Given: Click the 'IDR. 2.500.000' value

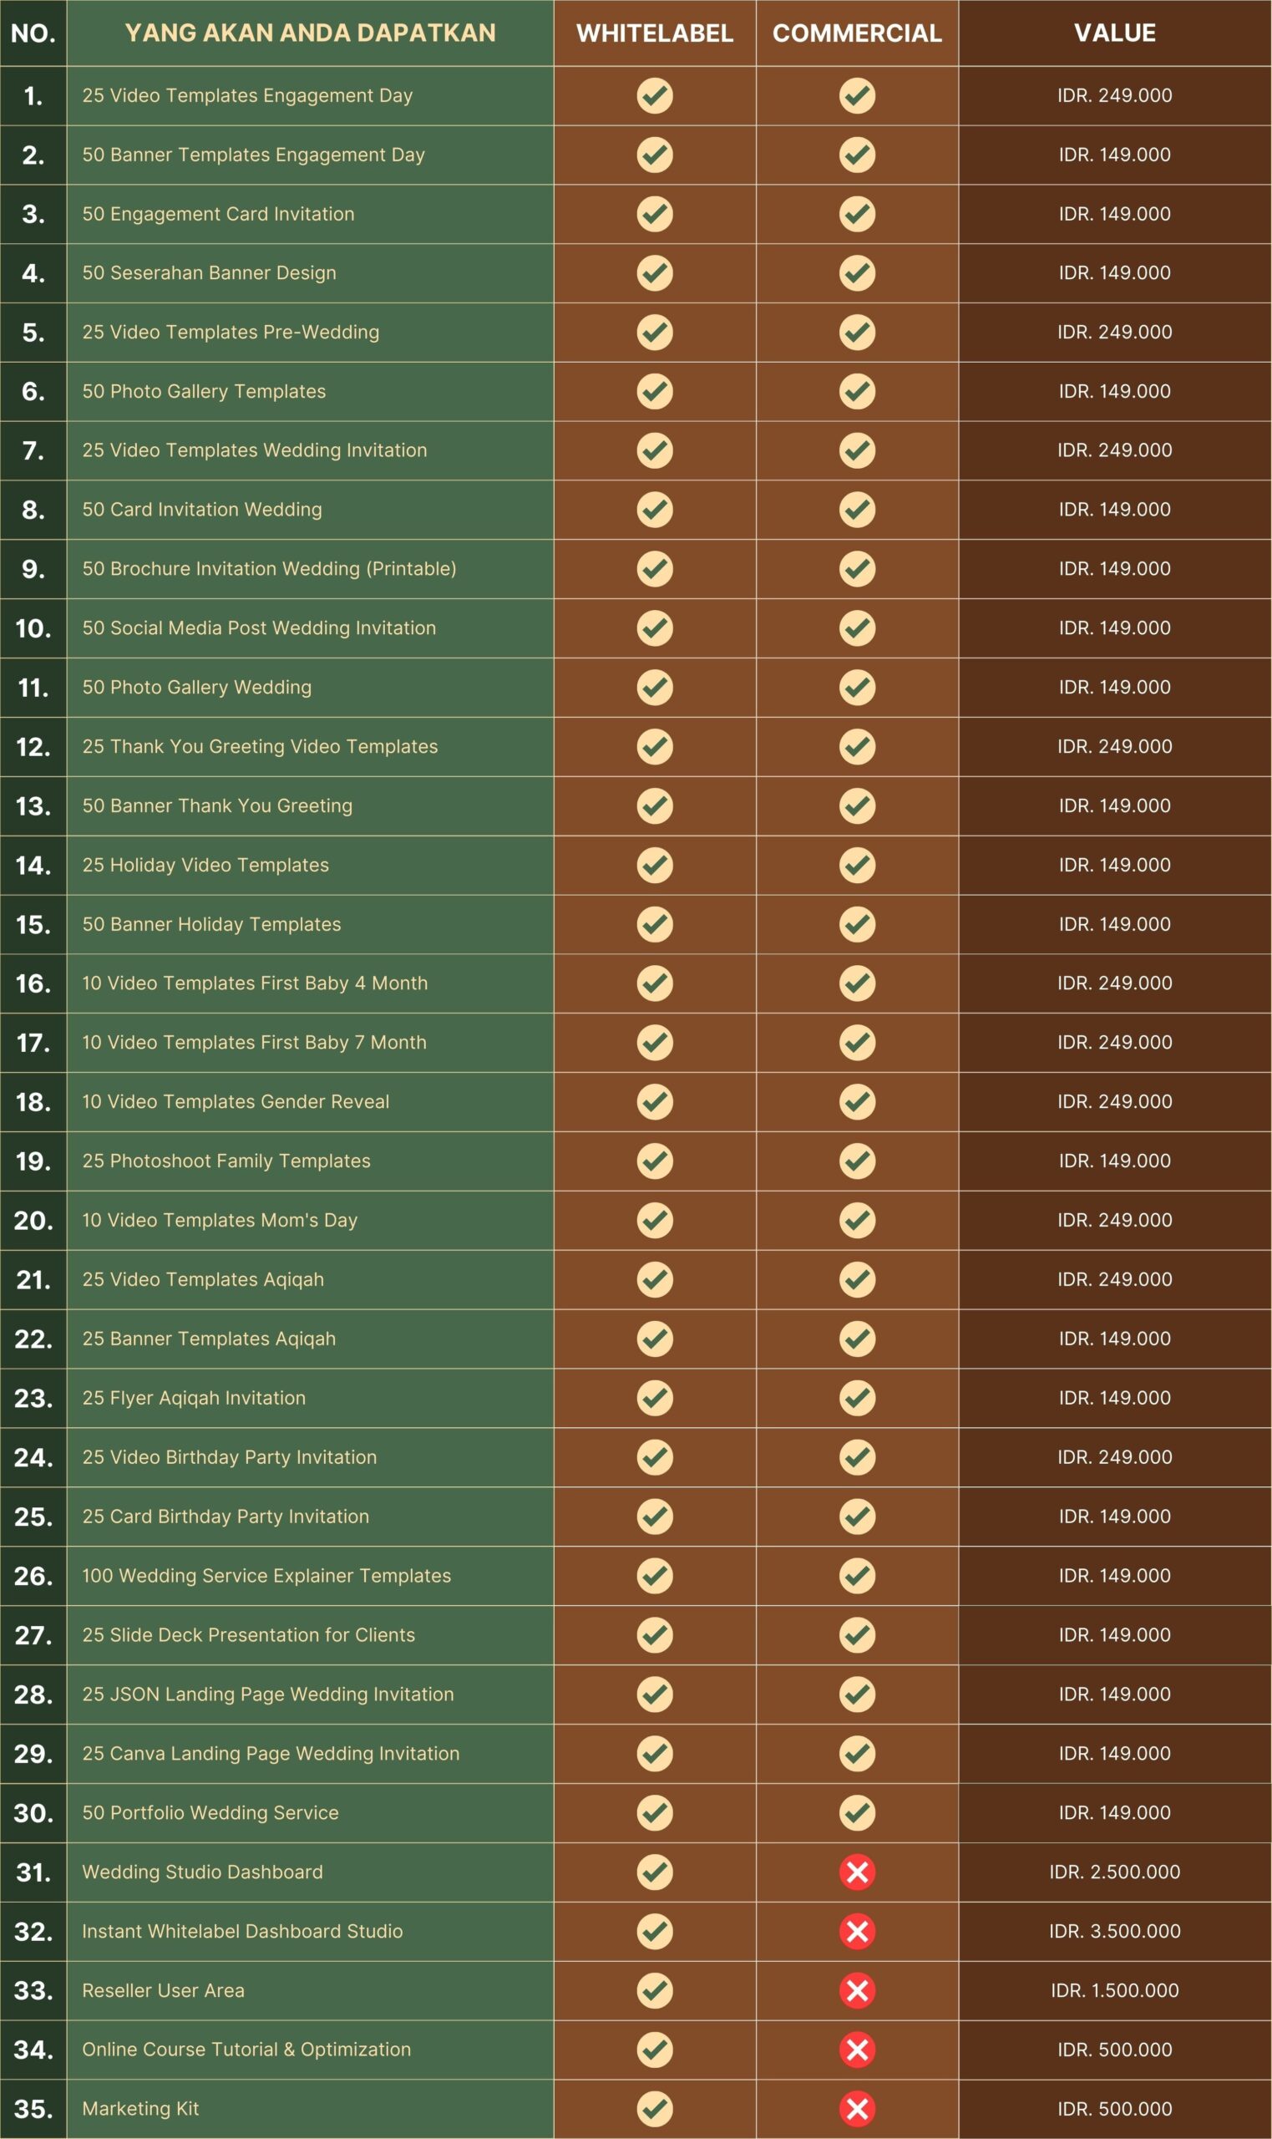Looking at the screenshot, I should (x=1115, y=1872).
